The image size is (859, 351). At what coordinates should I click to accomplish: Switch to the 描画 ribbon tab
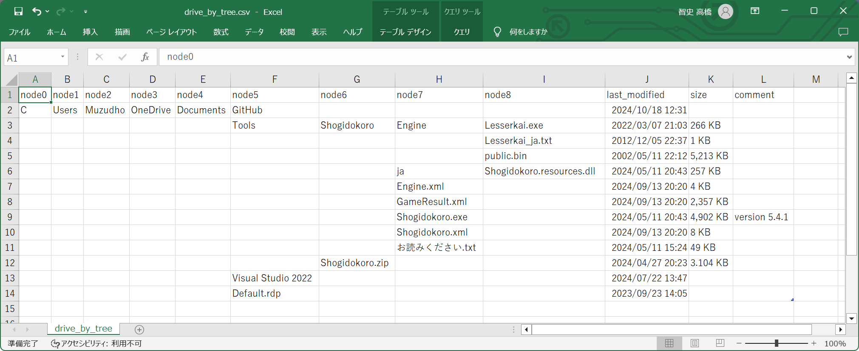[122, 32]
